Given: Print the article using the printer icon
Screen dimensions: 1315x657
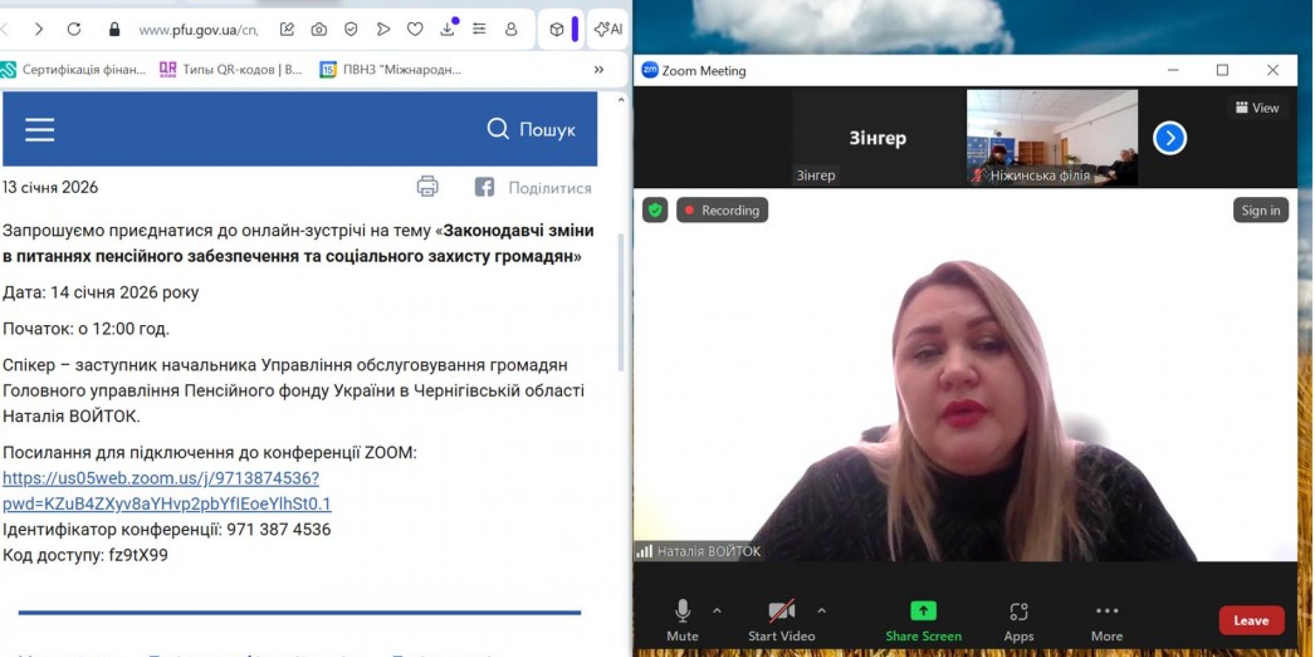Looking at the screenshot, I should pyautogui.click(x=427, y=187).
